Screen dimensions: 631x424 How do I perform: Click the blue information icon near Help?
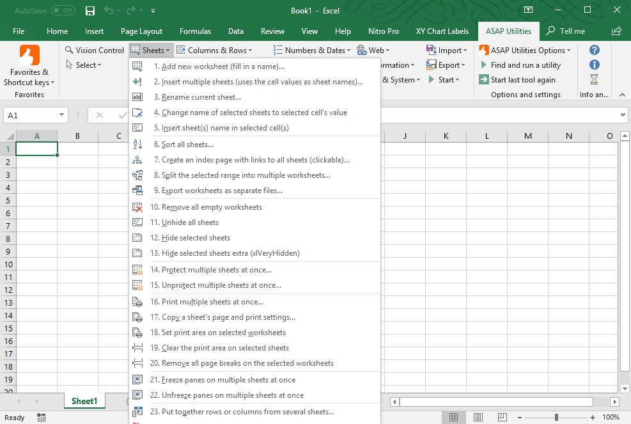594,65
